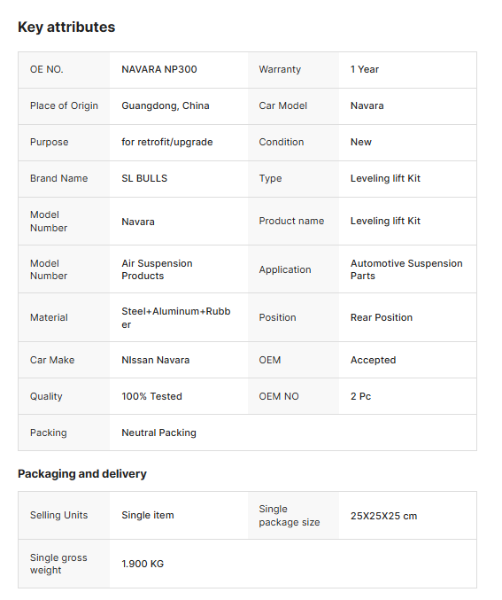Click the Automotive Suspension Parts application value
Screen dimensions: 502x600
tap(406, 269)
